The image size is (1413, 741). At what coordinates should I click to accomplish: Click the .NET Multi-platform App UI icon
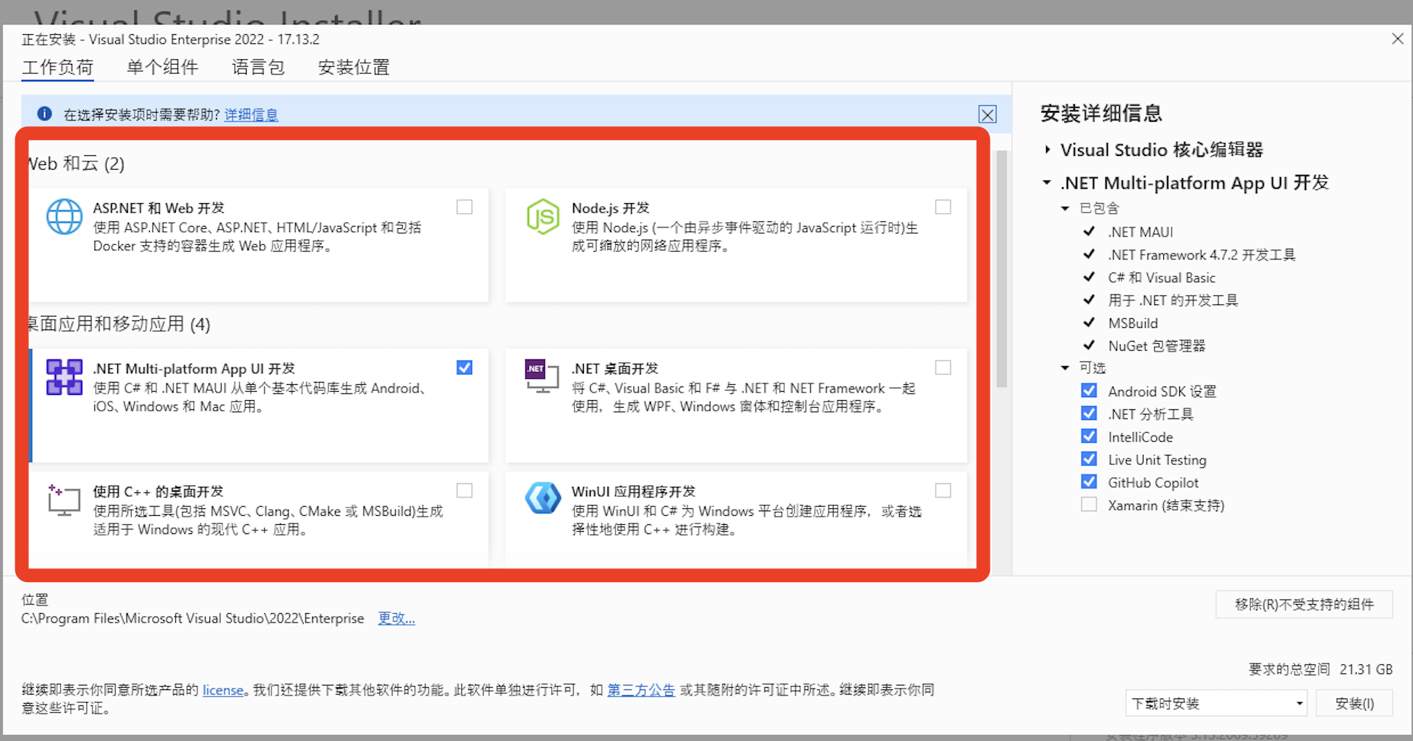tap(64, 377)
